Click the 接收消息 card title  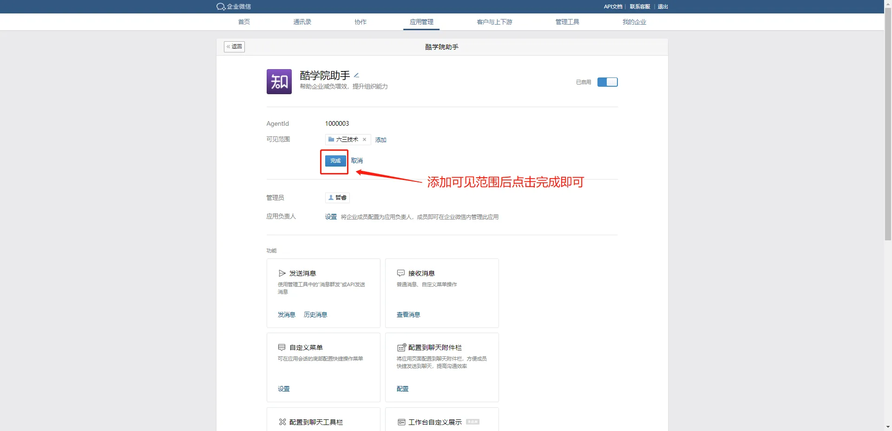tap(421, 273)
